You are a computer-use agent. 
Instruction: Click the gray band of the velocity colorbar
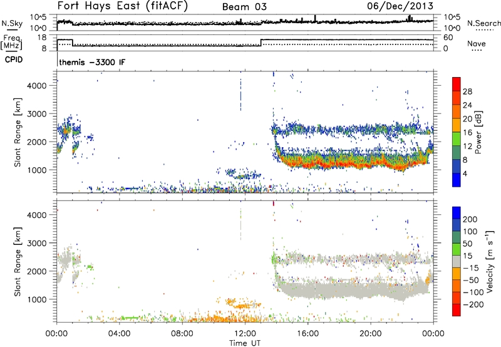[x=457, y=261]
